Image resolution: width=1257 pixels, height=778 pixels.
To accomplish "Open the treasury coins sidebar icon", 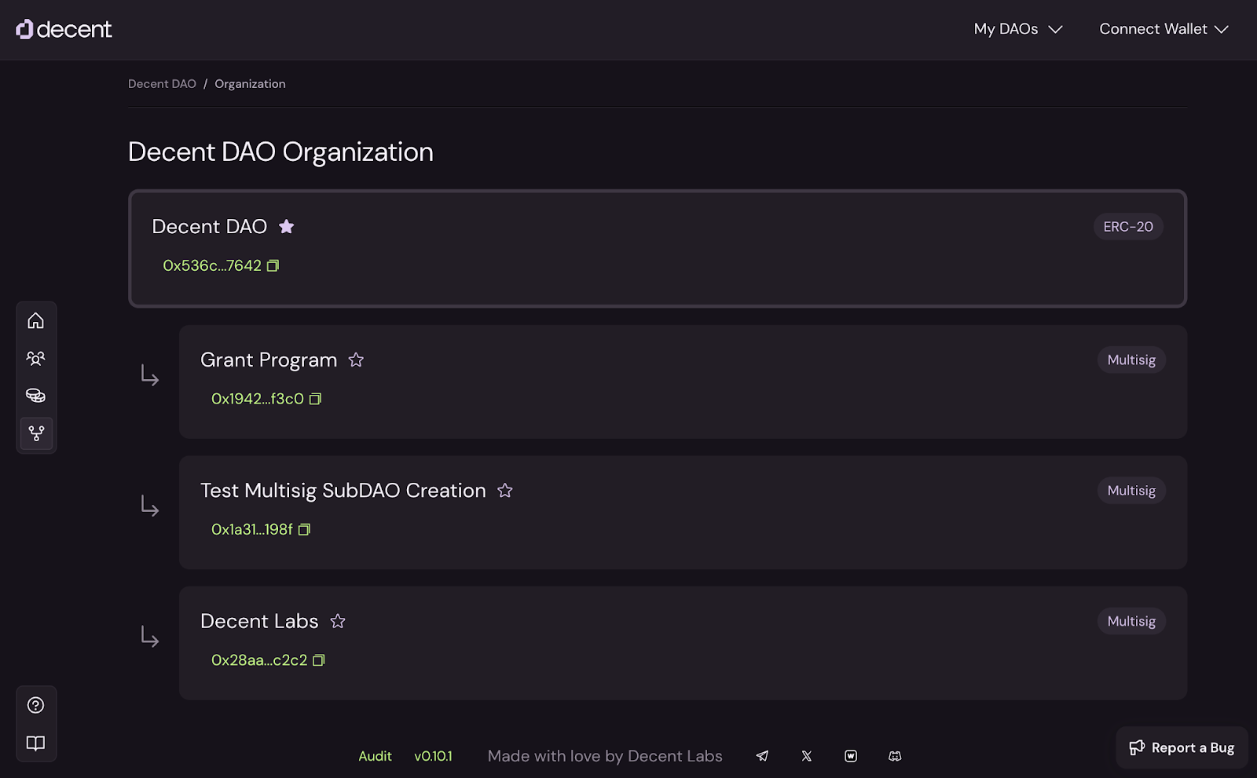I will tap(36, 396).
